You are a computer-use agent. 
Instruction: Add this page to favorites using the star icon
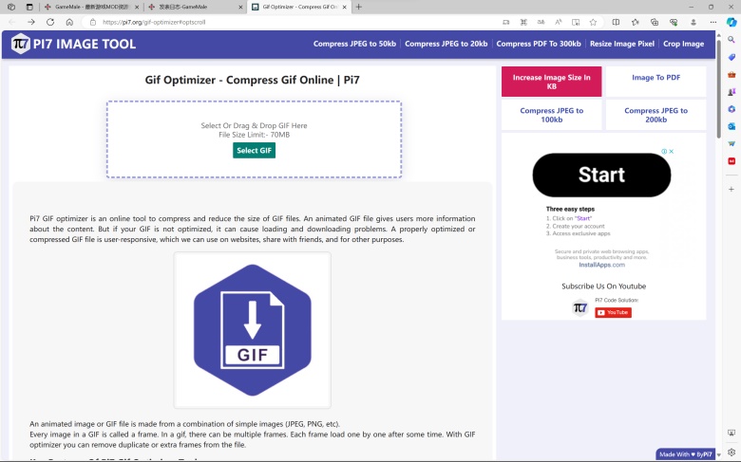pos(593,22)
